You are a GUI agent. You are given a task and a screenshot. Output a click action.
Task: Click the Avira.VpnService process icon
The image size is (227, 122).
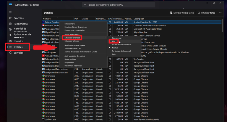[43, 59]
